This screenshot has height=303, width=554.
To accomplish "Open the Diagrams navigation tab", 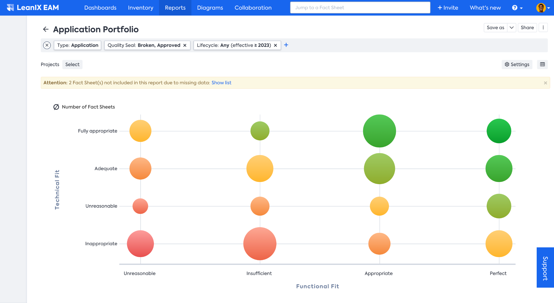I will coord(210,8).
